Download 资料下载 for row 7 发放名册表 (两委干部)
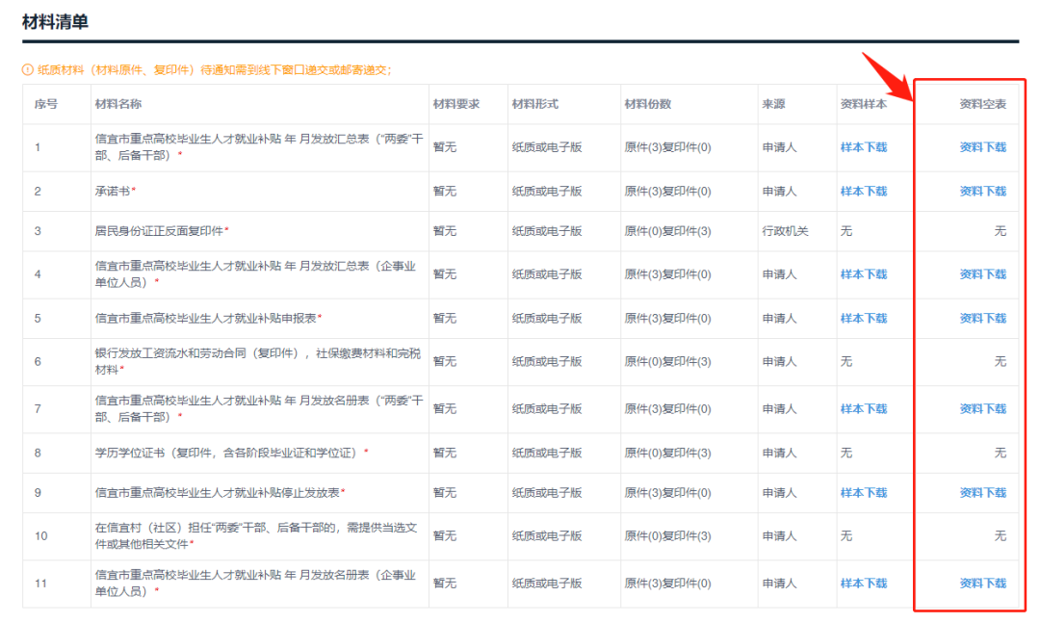 pyautogui.click(x=983, y=408)
